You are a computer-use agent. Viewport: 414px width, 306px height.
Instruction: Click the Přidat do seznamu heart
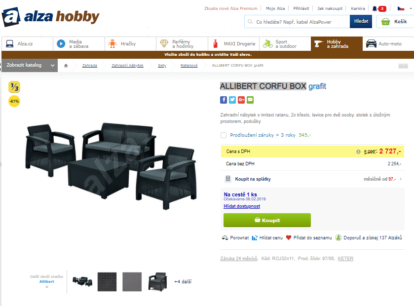click(289, 237)
